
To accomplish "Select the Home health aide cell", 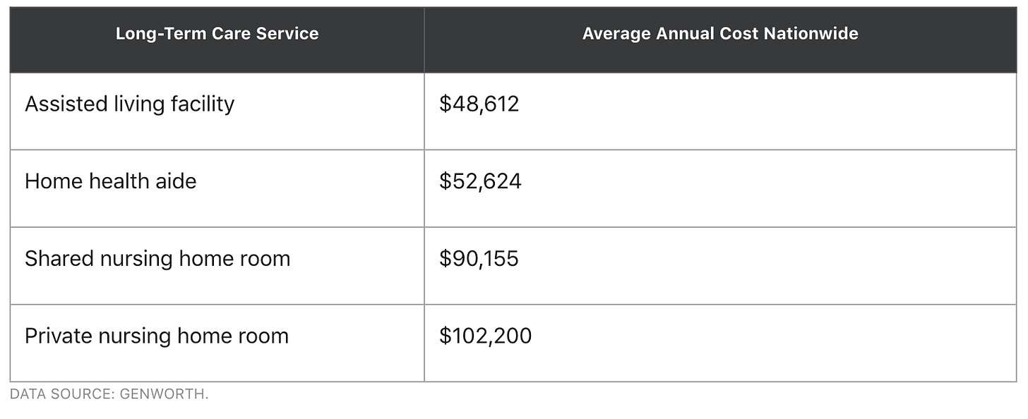I will [x=110, y=181].
